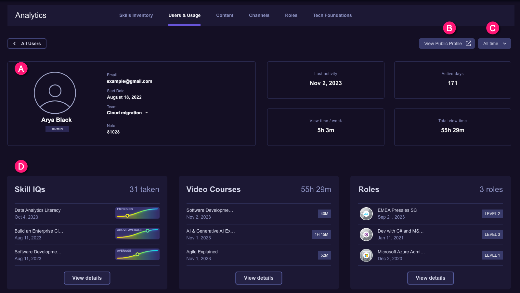This screenshot has height=293, width=520.
Task: Click the Microsoft Azure Admin role icon
Action: [366, 255]
